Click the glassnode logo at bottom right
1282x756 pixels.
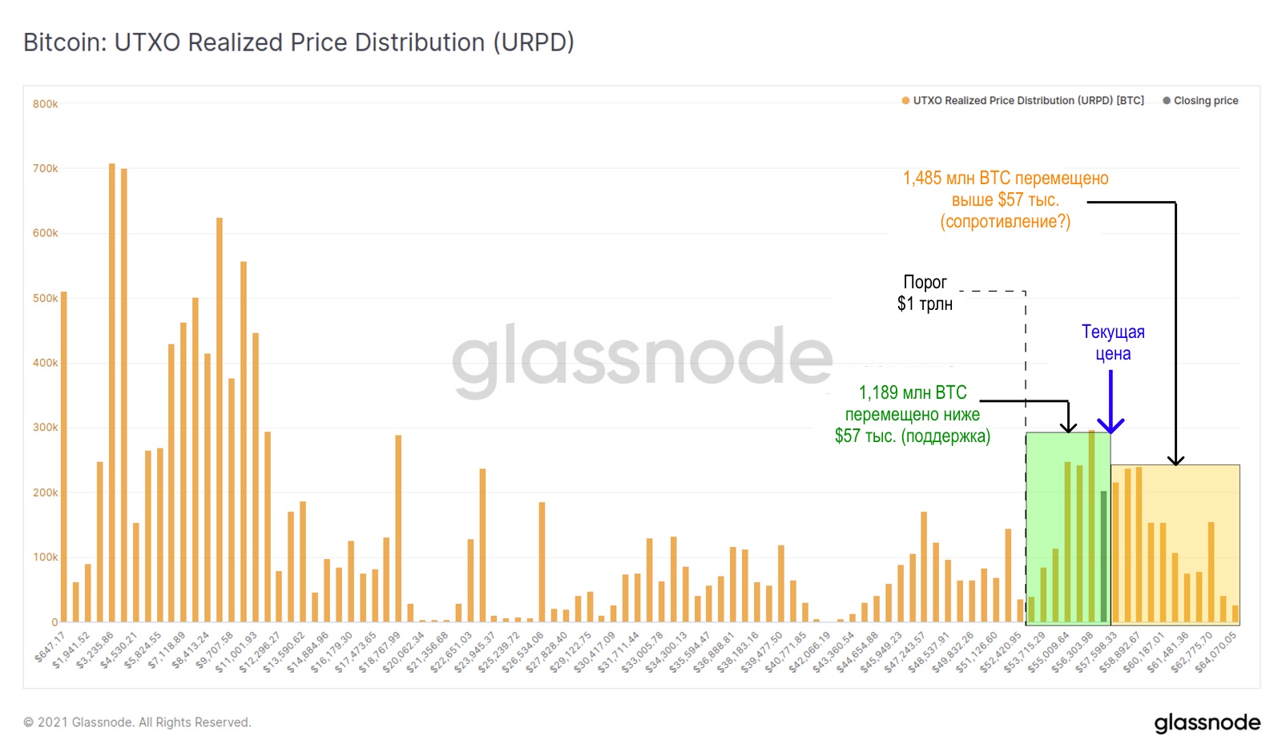[x=1207, y=722]
